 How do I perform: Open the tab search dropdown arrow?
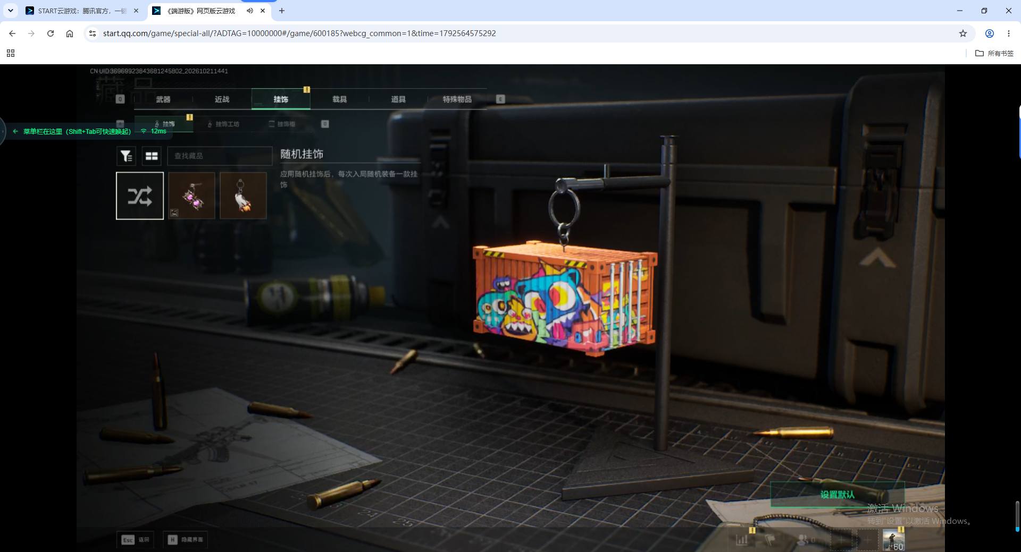point(10,11)
